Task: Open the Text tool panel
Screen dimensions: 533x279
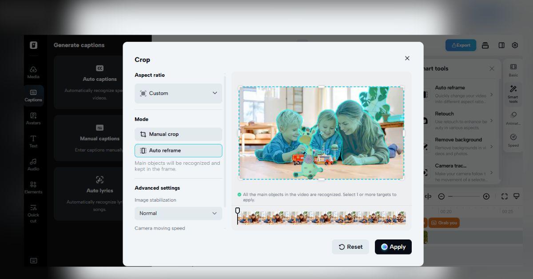Action: (33, 141)
